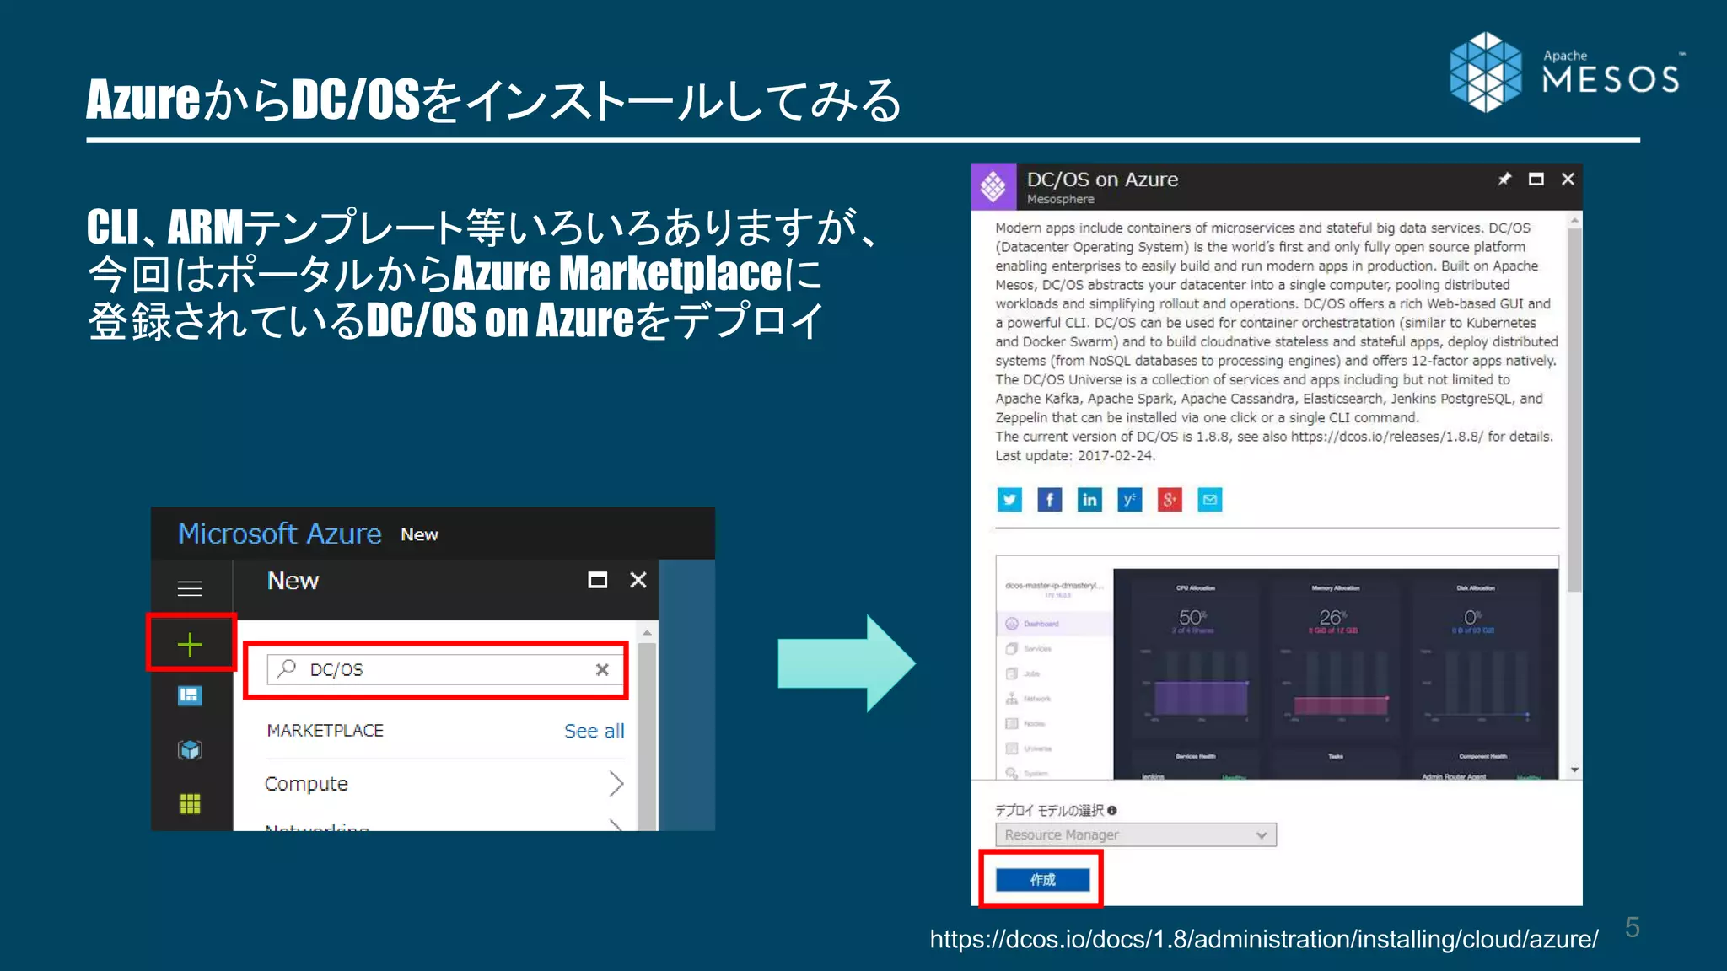The height and width of the screenshot is (971, 1727).
Task: Click the info icon next to deploy model label
Action: (x=1112, y=810)
